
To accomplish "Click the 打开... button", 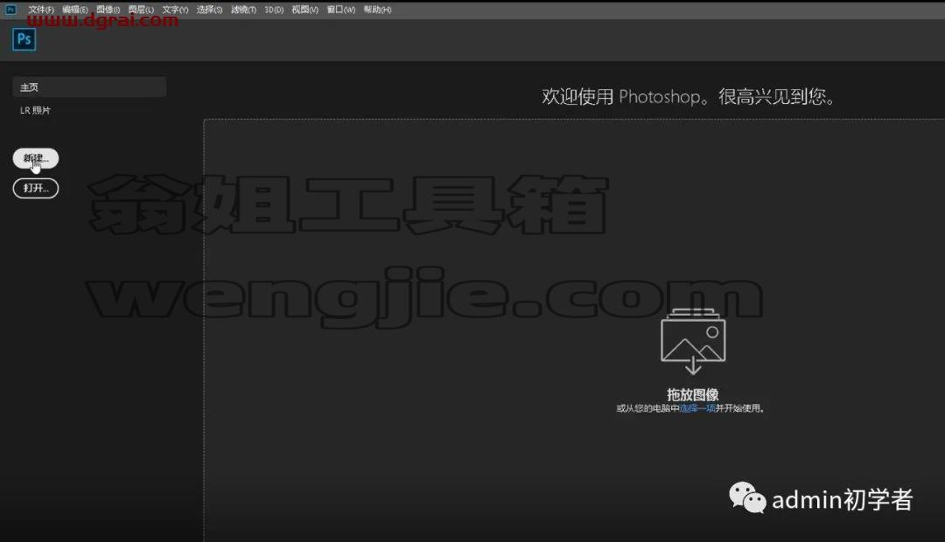I will click(x=36, y=188).
